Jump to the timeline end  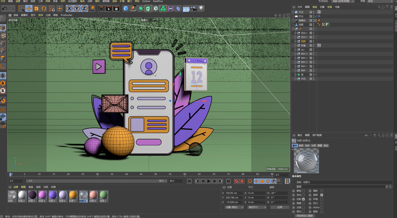(x=228, y=181)
